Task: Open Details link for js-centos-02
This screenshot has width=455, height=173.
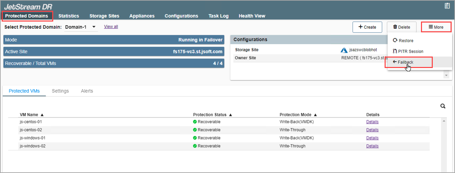Action: tap(372, 130)
